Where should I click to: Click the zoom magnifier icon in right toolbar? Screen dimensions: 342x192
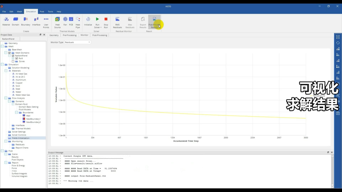[338, 96]
